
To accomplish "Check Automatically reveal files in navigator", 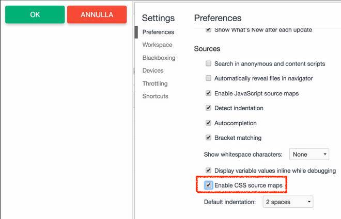I will [x=209, y=79].
